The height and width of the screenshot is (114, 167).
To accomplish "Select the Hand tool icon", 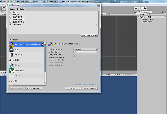I will (x=4, y=8).
